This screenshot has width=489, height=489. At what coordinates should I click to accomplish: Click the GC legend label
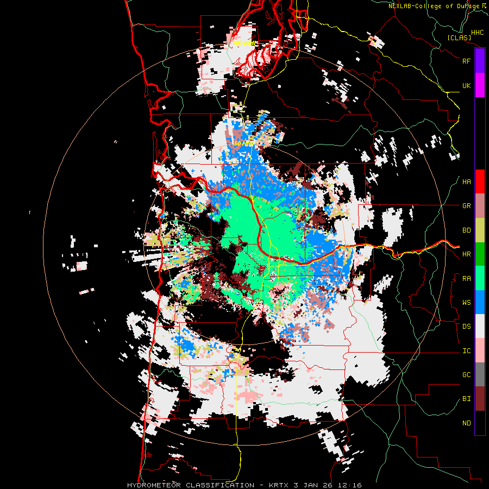[x=466, y=374]
